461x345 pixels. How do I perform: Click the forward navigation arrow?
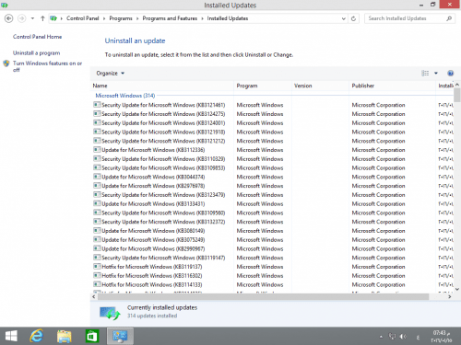[21, 18]
